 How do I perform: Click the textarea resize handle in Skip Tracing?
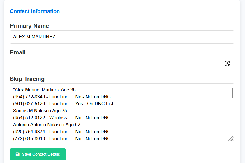pos(231,138)
